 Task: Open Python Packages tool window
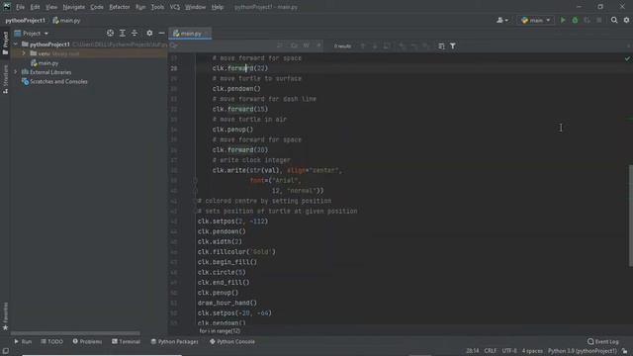(x=174, y=341)
